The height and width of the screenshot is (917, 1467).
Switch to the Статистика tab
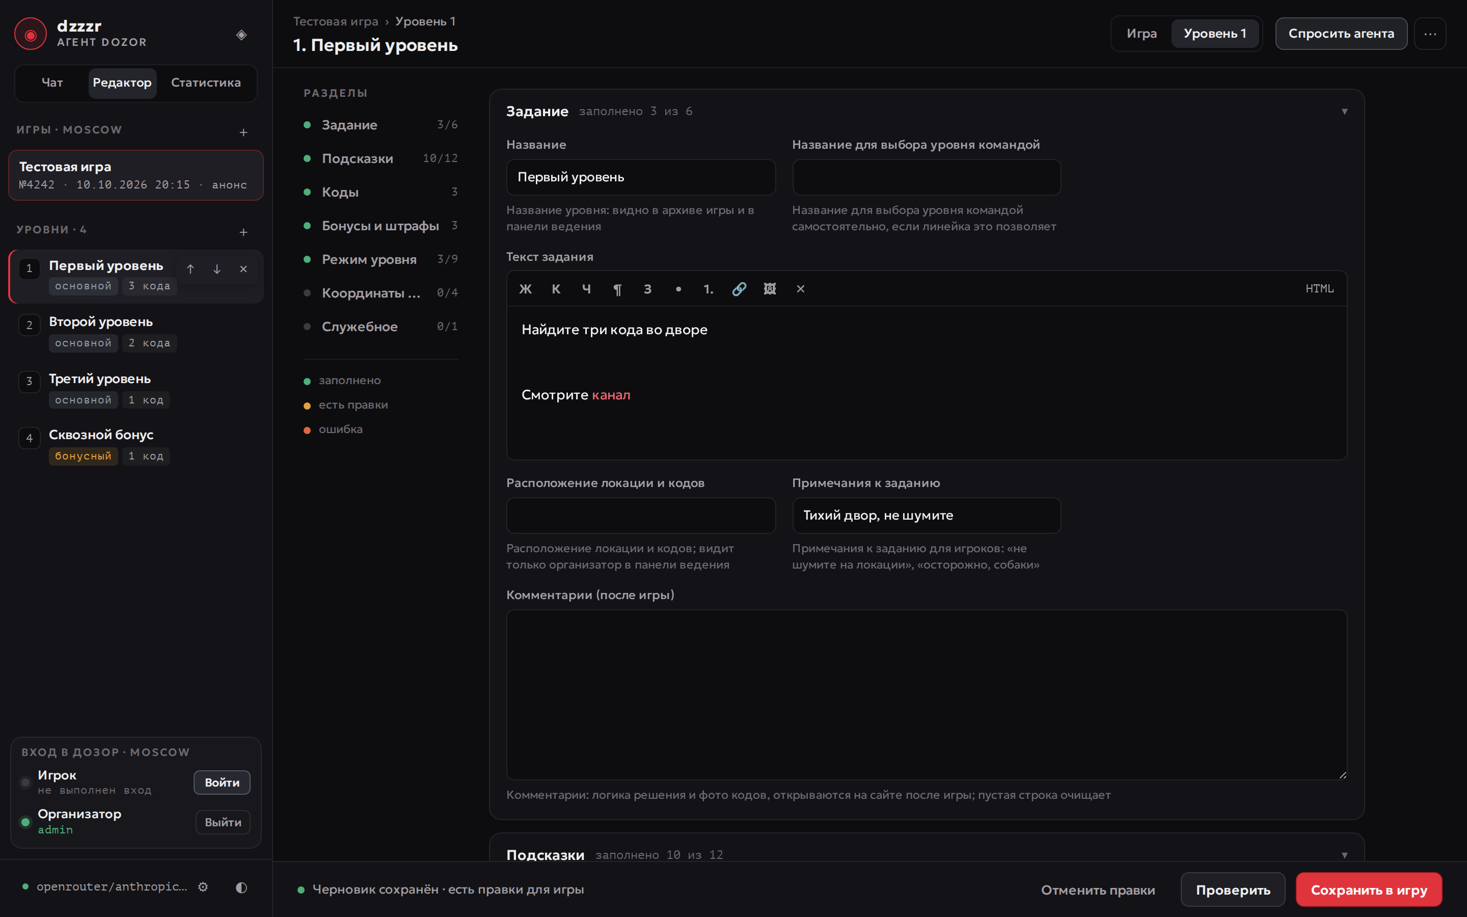pos(205,83)
